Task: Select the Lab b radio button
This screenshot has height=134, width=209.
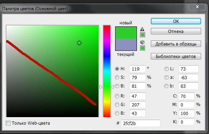Action: pyautogui.click(x=166, y=86)
